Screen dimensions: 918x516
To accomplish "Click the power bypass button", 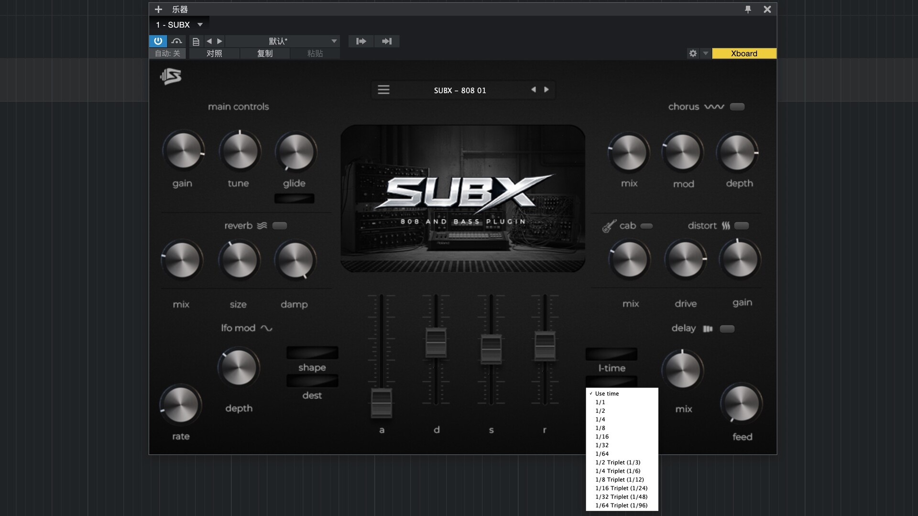I will (158, 41).
